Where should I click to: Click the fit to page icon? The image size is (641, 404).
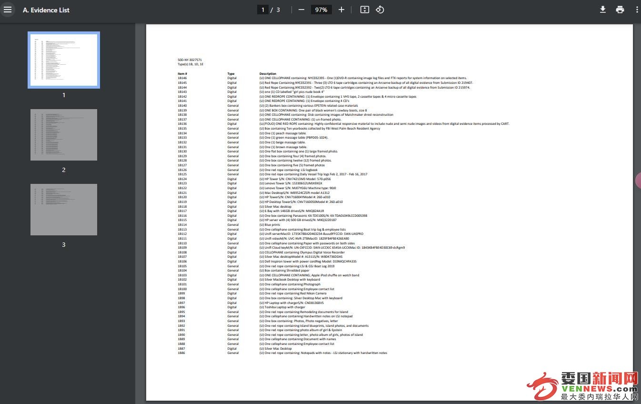pos(365,10)
